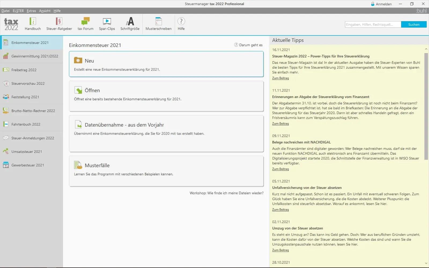Click headline Belege nachreichen mit NACHDIGAL

(301, 142)
